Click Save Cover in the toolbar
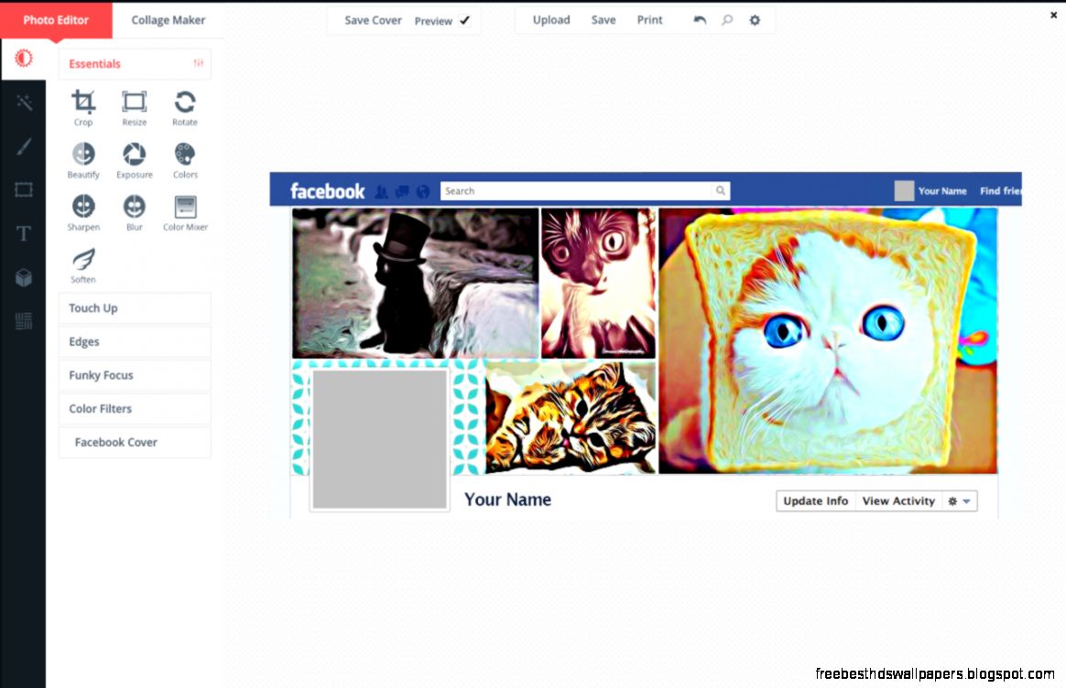The height and width of the screenshot is (688, 1066). (373, 20)
